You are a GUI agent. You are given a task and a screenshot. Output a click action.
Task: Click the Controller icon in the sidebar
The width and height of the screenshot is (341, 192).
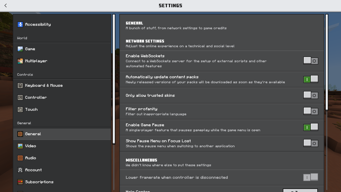(x=20, y=97)
